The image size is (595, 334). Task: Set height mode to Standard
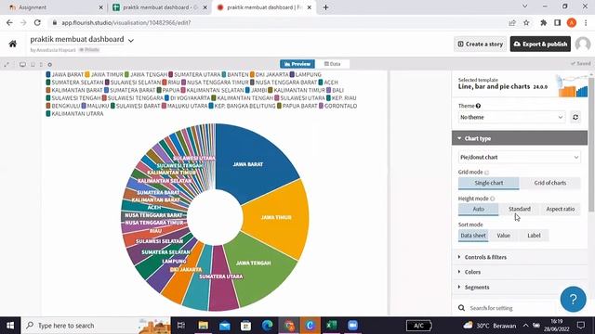pyautogui.click(x=519, y=209)
